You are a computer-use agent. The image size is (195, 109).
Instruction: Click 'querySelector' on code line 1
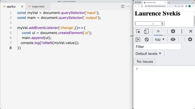click(73, 13)
